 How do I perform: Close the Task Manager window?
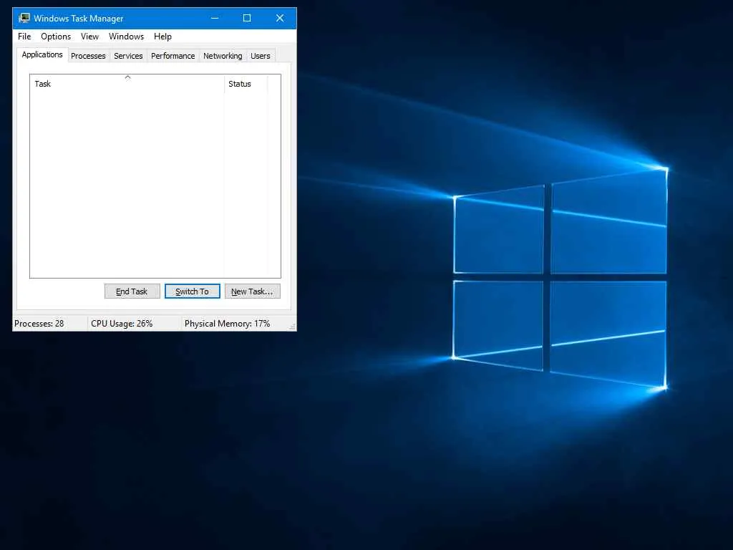(280, 18)
